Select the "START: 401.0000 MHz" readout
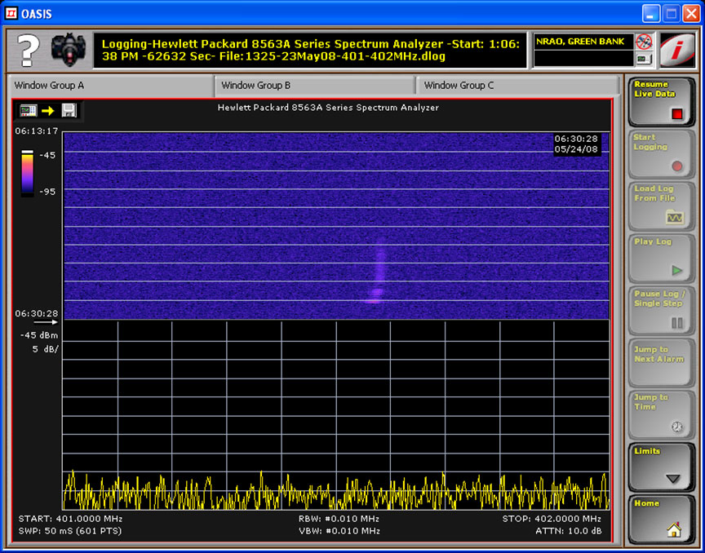Image resolution: width=705 pixels, height=553 pixels. click(x=71, y=519)
